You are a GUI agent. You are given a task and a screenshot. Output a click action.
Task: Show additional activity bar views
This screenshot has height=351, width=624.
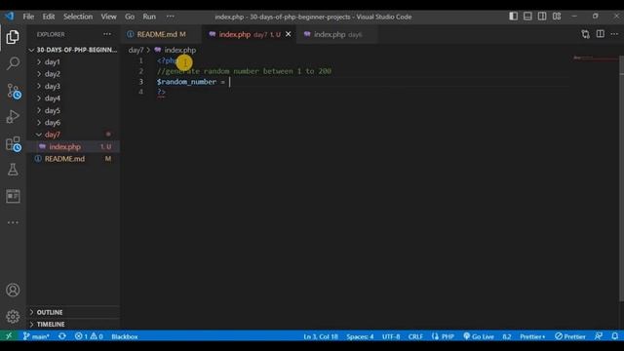pos(13,222)
